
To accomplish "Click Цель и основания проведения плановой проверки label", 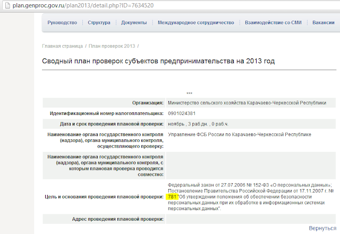I will [x=104, y=197].
